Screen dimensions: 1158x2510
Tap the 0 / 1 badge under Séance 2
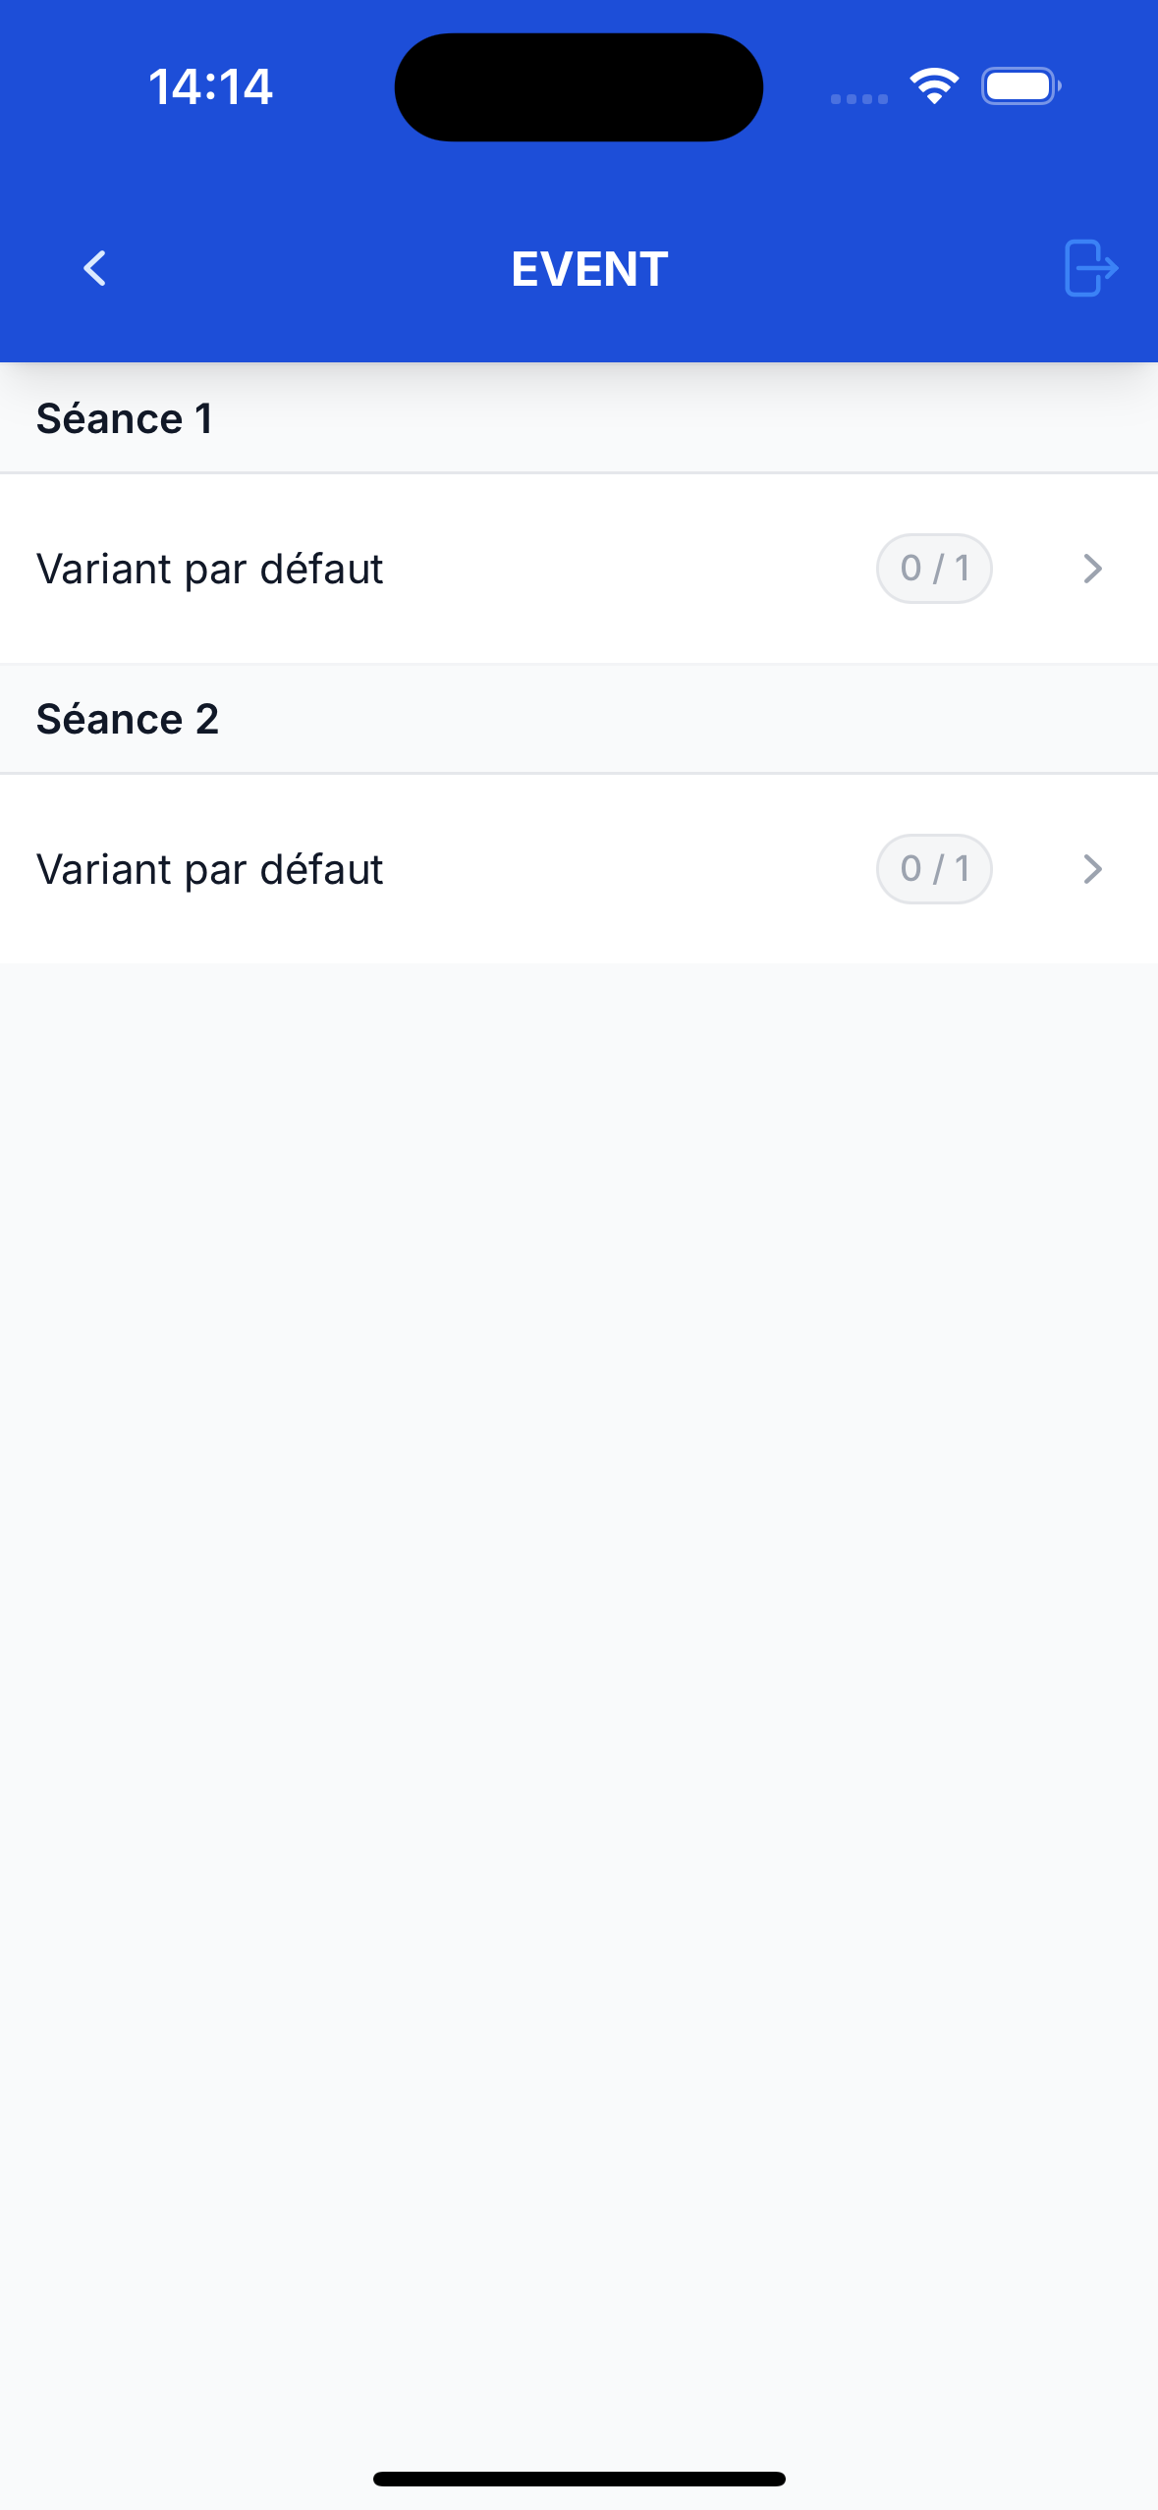point(934,869)
